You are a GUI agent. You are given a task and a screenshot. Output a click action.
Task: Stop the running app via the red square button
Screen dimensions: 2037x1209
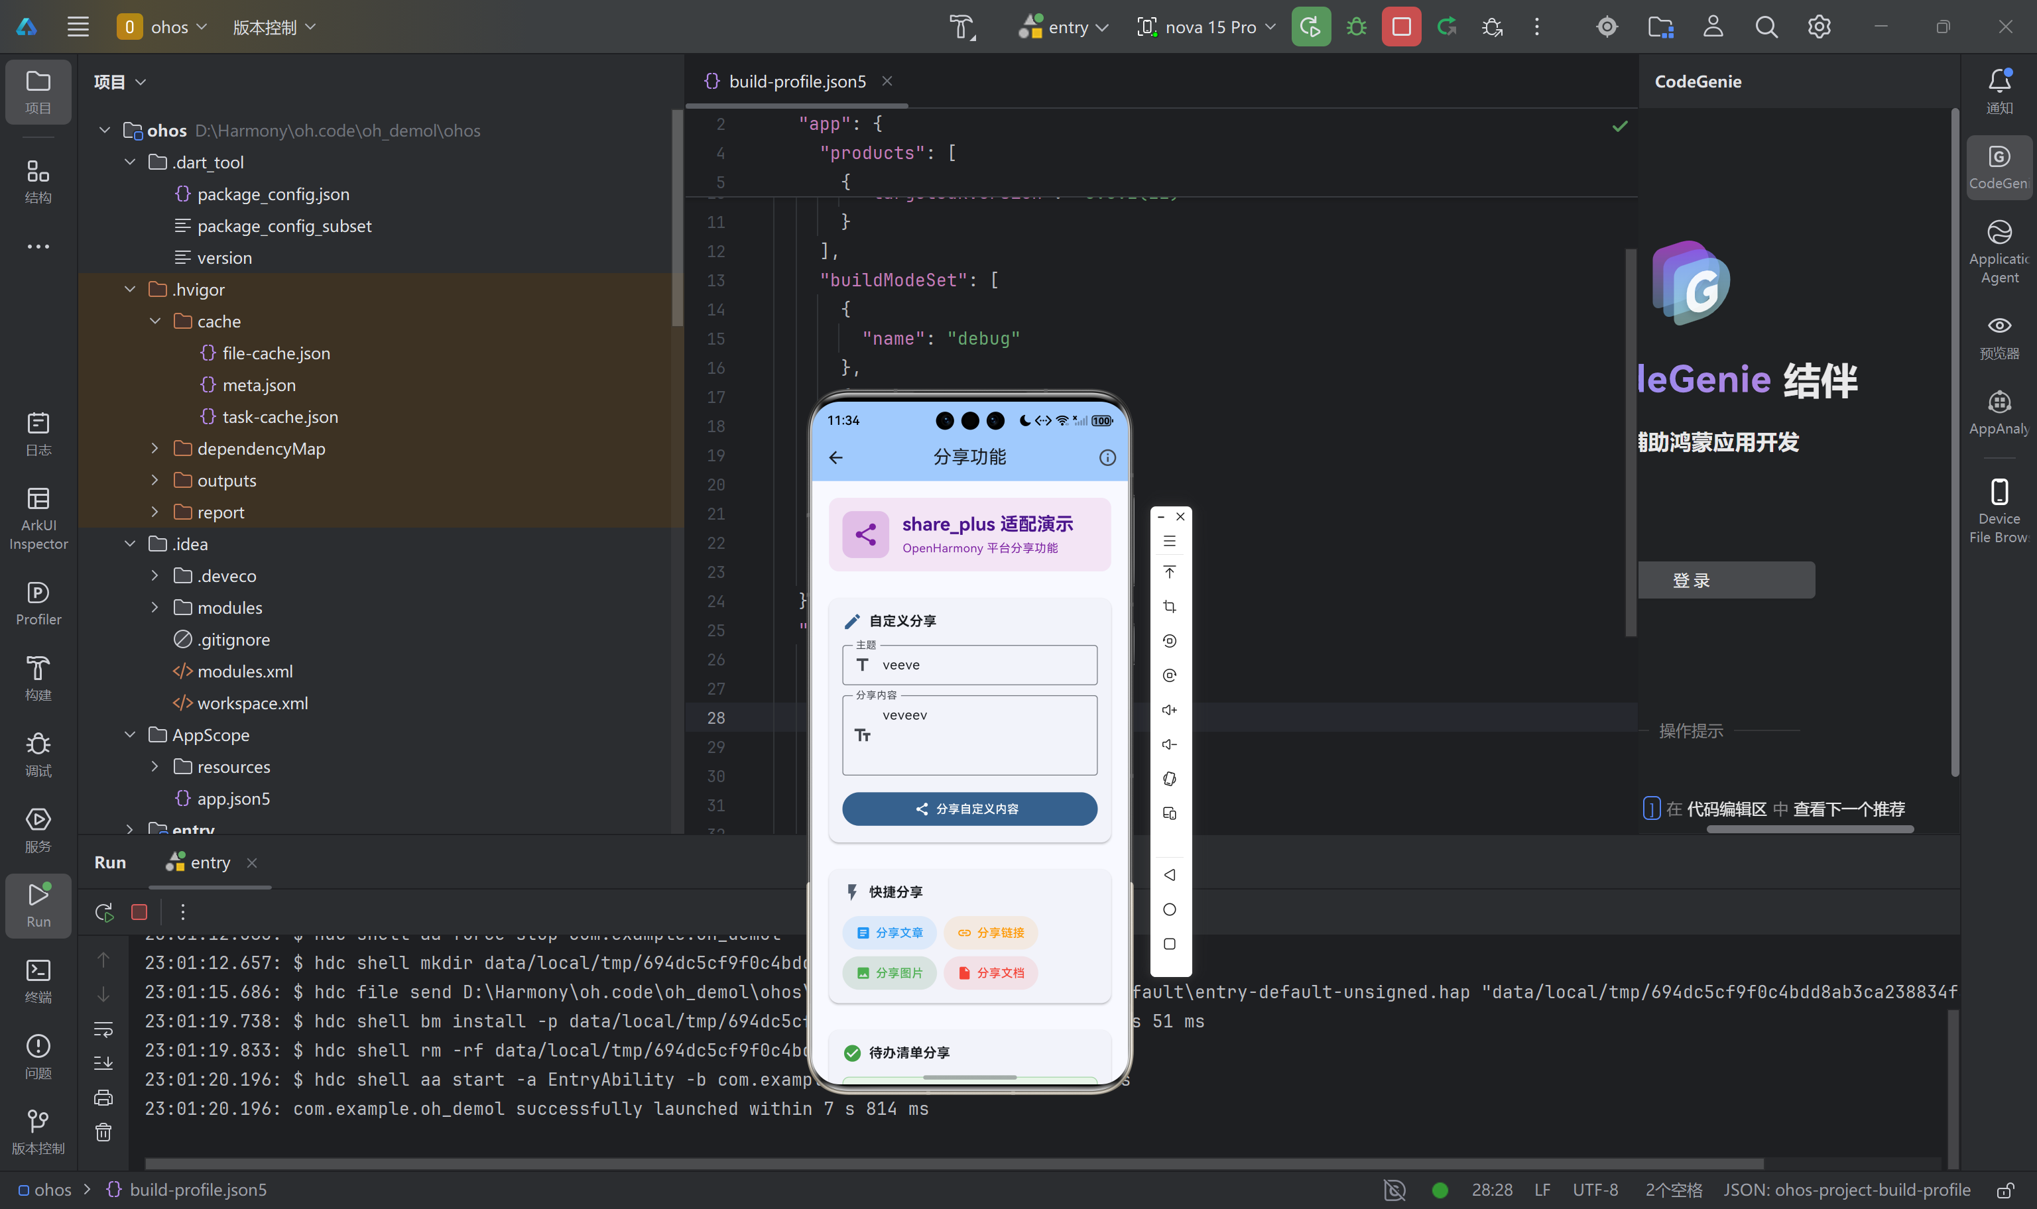[1400, 27]
